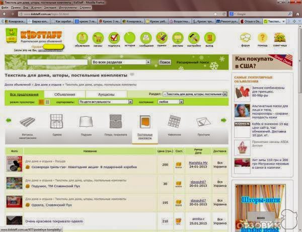Open the история icon
The image size is (302, 232).
(x=130, y=38)
